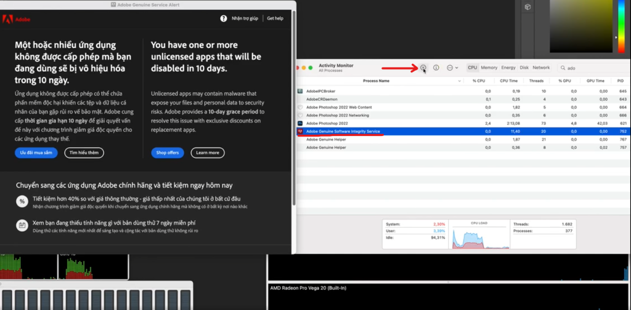Sort by the % GPU column header

564,81
